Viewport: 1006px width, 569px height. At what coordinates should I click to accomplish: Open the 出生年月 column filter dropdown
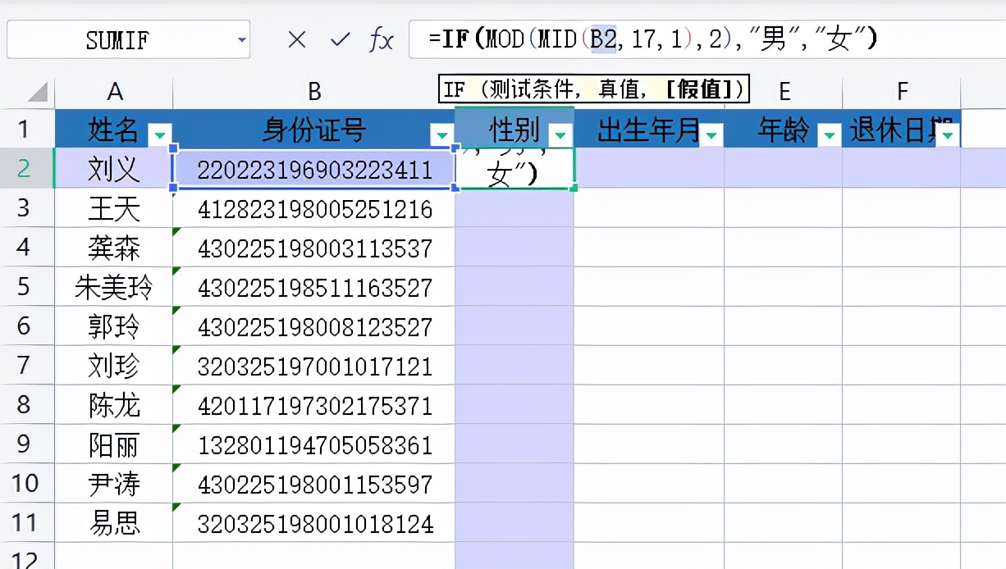tap(711, 134)
